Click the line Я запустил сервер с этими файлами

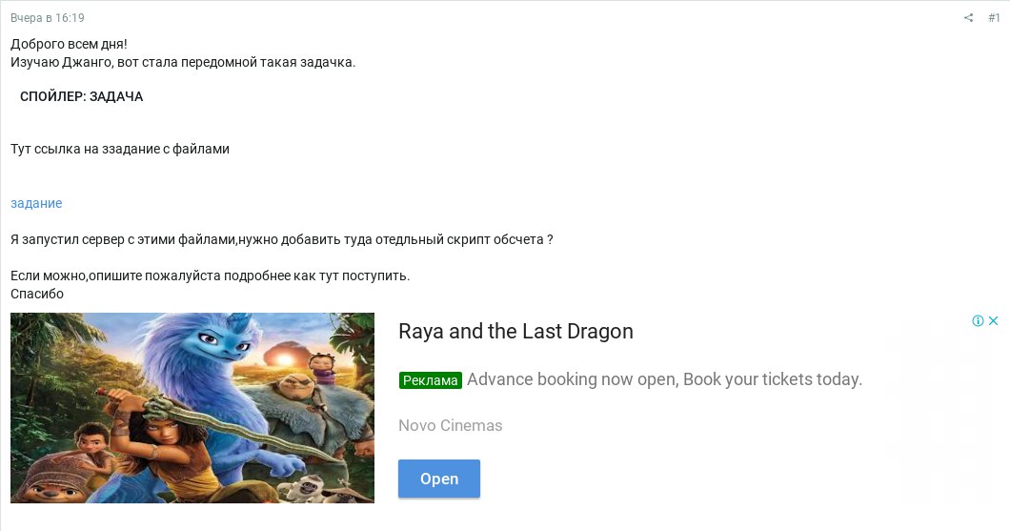pyautogui.click(x=281, y=239)
